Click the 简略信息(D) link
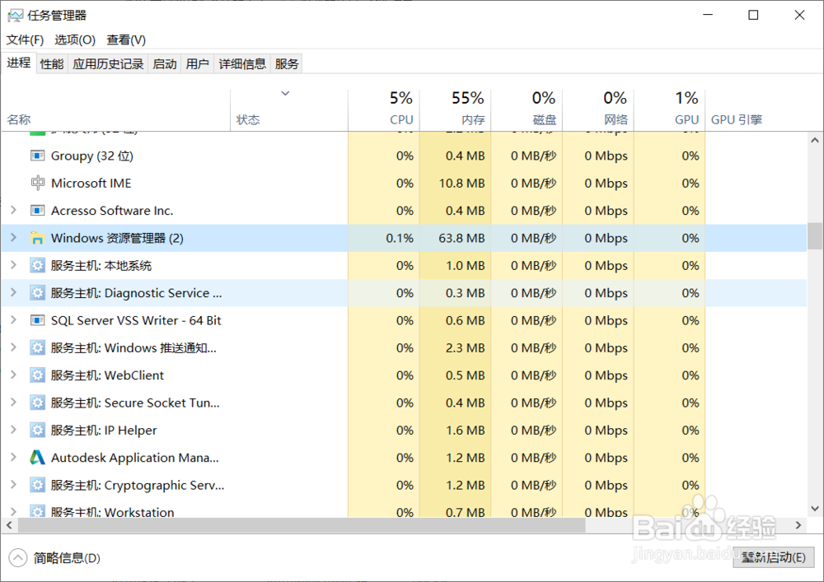 coord(67,558)
